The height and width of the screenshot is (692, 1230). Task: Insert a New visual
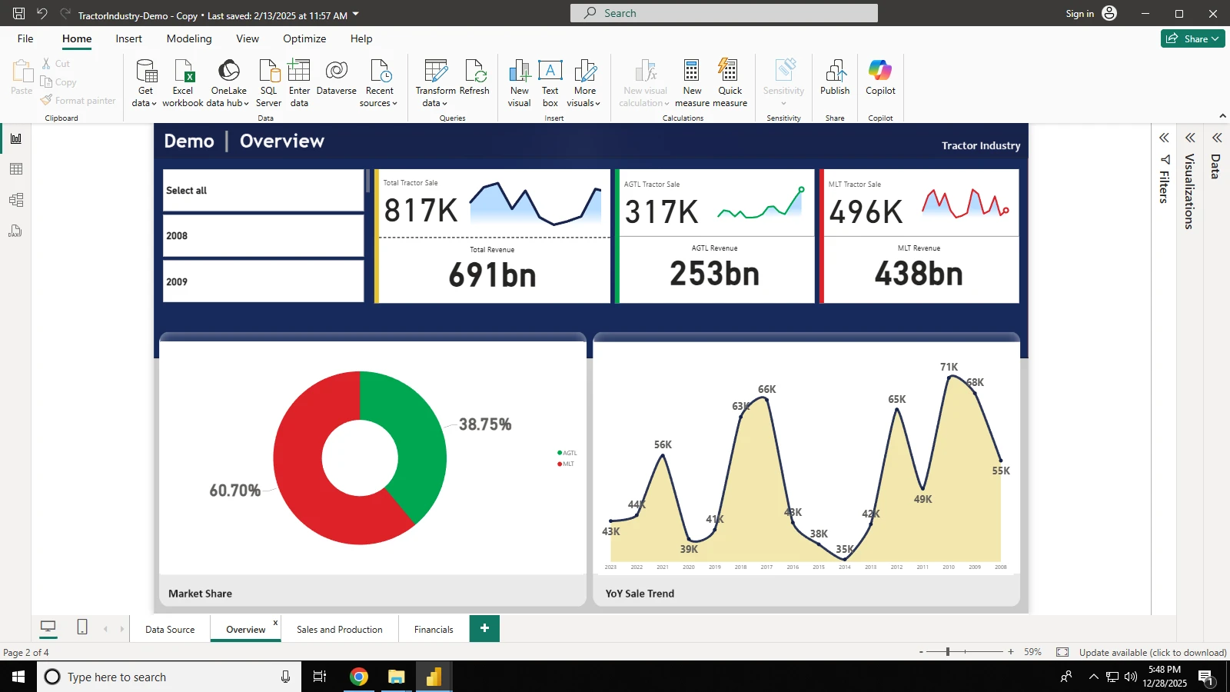(x=520, y=83)
